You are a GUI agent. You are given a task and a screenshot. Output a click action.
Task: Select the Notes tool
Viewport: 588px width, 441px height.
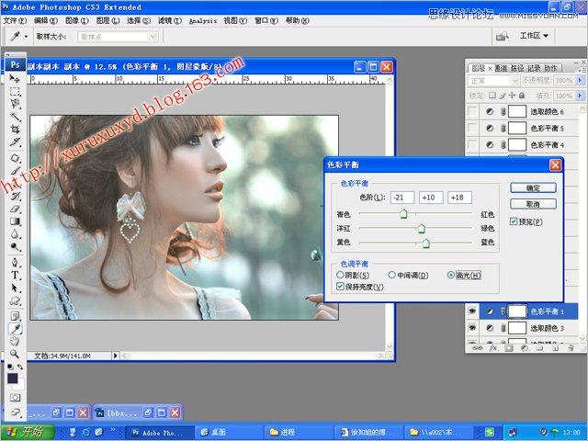15,316
